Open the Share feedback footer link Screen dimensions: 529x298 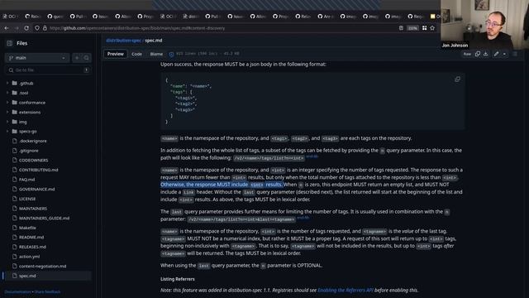pyautogui.click(x=48, y=292)
